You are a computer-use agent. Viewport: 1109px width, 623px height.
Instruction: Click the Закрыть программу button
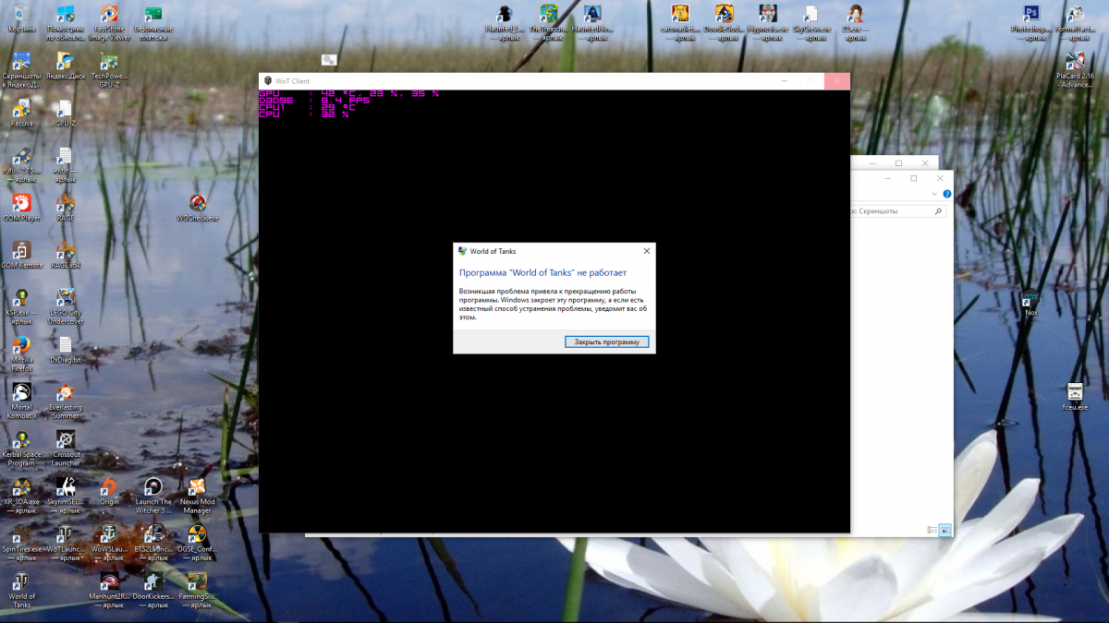pos(606,341)
